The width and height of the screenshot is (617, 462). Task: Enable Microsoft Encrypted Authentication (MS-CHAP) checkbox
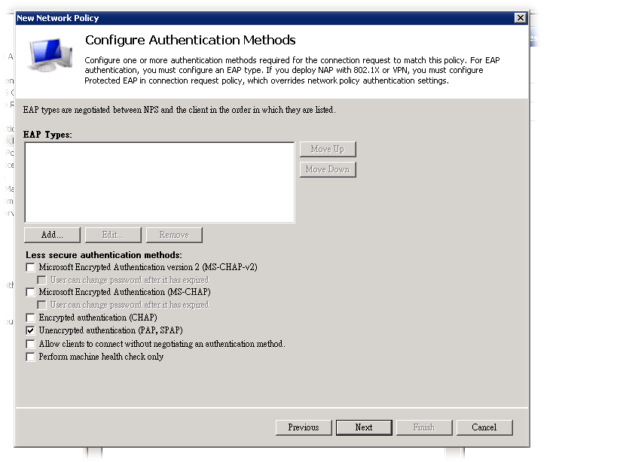tap(31, 292)
